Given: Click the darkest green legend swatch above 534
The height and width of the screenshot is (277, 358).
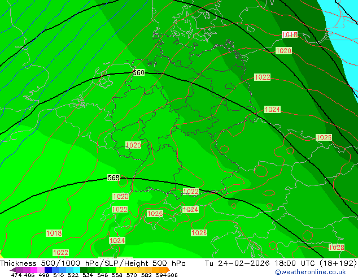Looking at the screenshot, I should 84,270.
